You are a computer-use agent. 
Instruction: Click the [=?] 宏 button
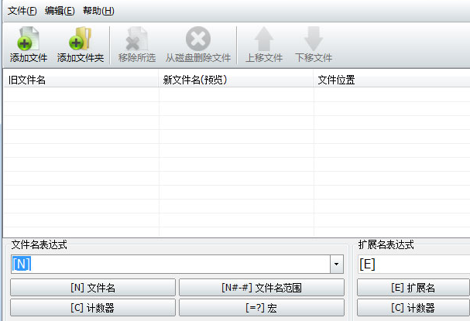(x=262, y=308)
